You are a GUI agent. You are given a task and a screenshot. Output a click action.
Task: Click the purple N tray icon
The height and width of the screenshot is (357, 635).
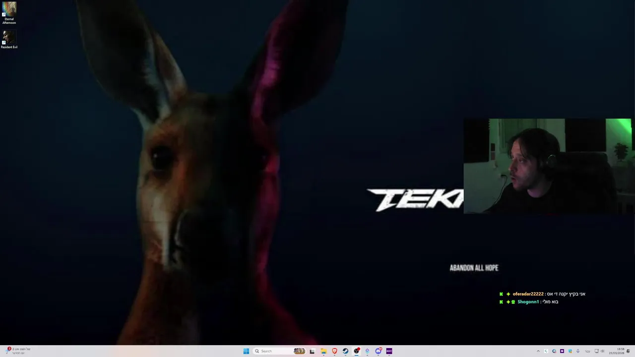[x=562, y=351]
